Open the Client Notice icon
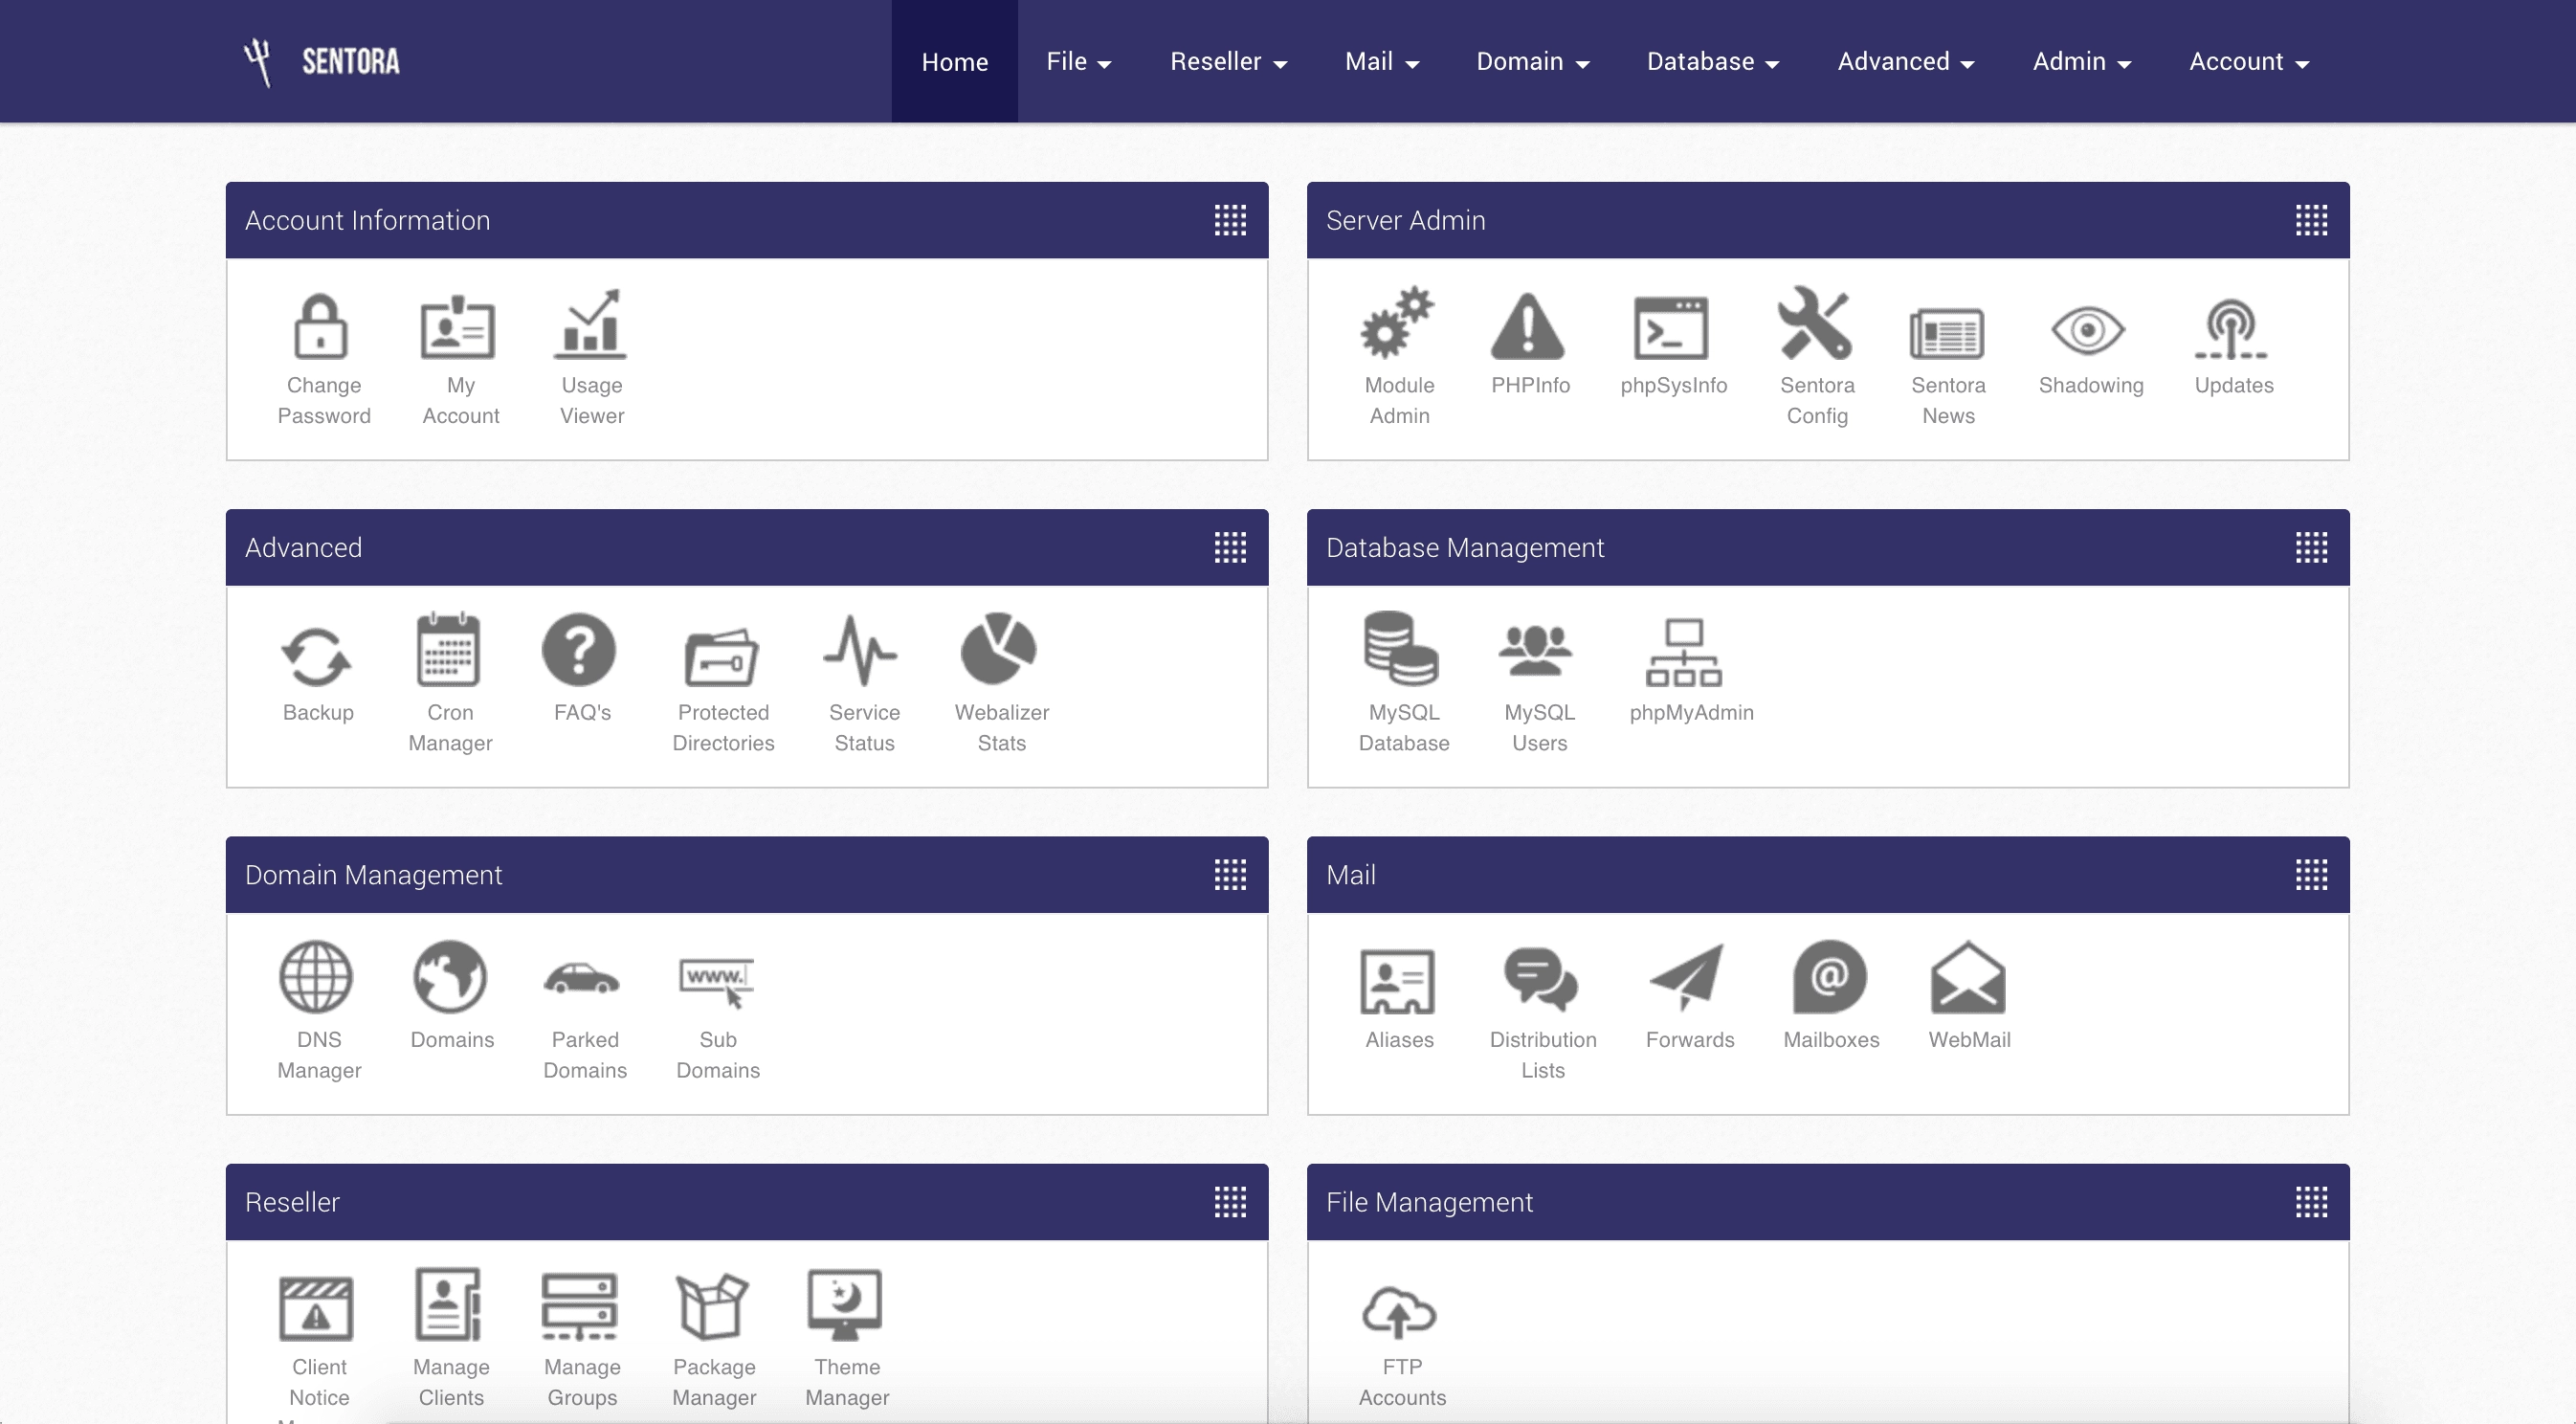Image resolution: width=2576 pixels, height=1424 pixels. pyautogui.click(x=316, y=1308)
